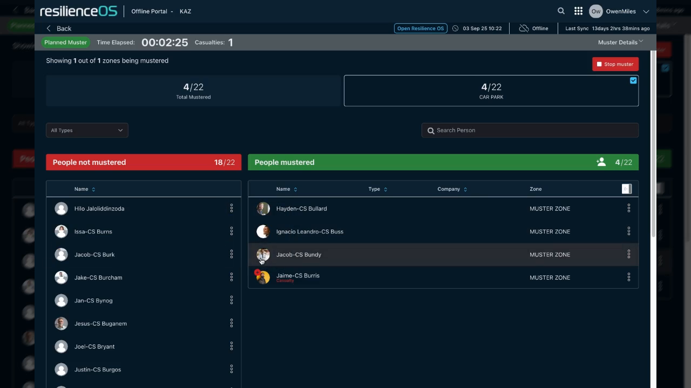Click Jesus-CS Buganem's profile photo
The image size is (691, 388).
click(61, 323)
